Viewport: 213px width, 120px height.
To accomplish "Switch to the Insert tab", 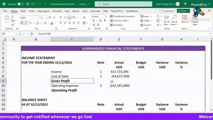I will (x=23, y=11).
